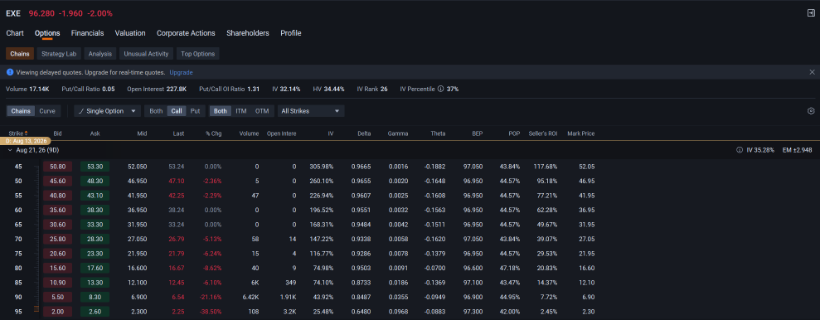The height and width of the screenshot is (320, 820).
Task: Click the IV Percentile info icon
Action: click(x=440, y=89)
